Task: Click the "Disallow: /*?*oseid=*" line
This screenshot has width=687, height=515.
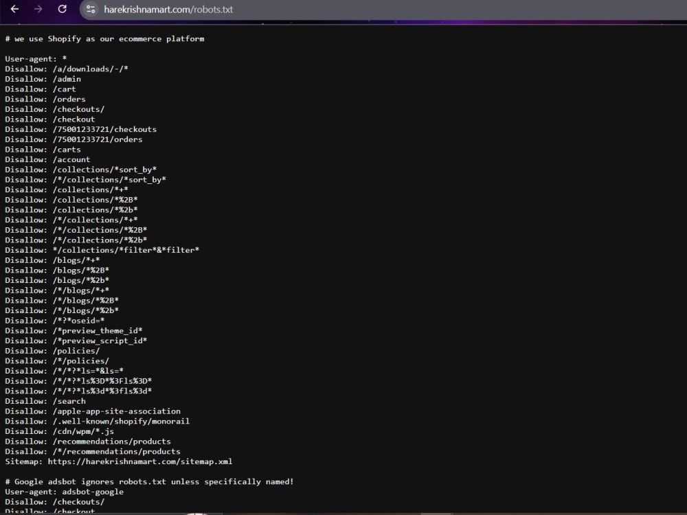Action: [x=55, y=321]
